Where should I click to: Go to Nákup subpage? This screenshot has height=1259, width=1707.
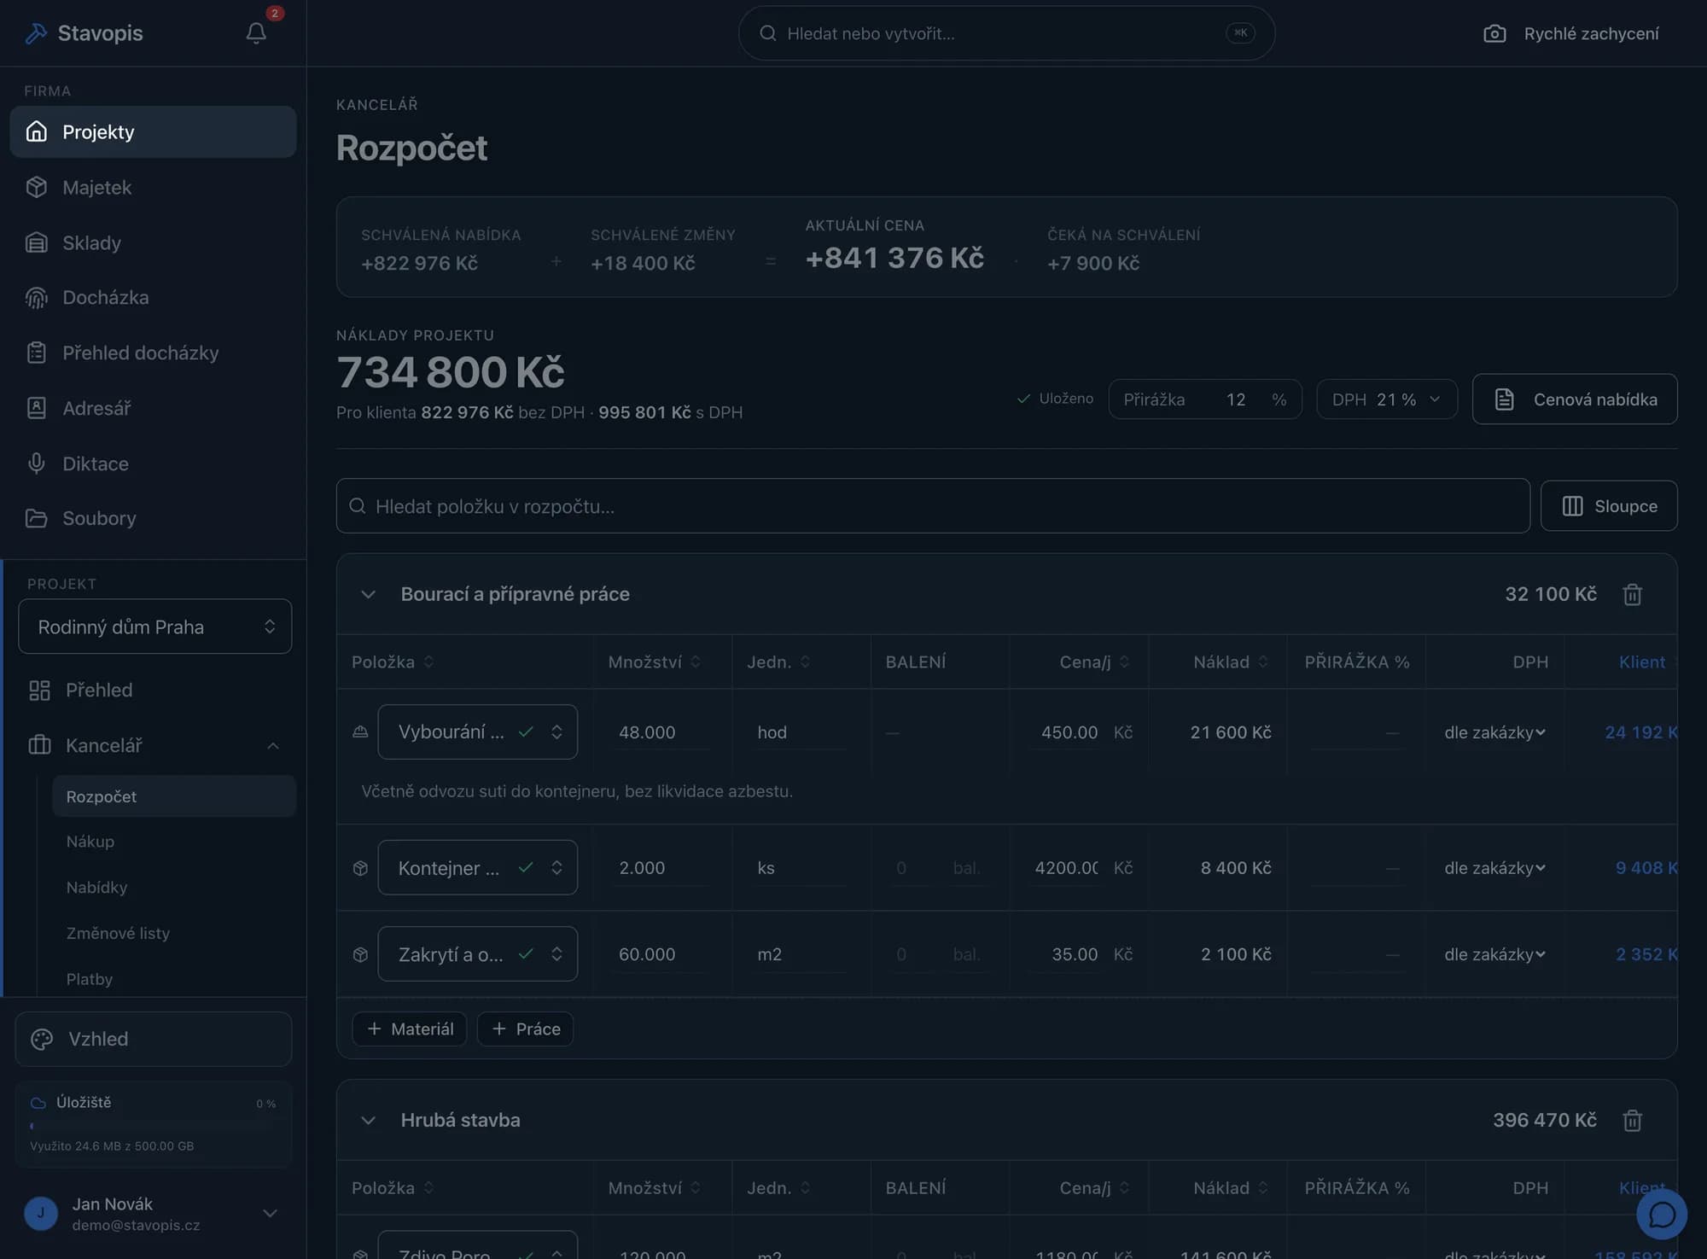(174, 842)
